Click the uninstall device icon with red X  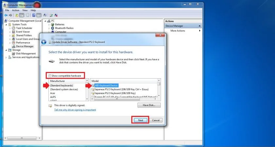coord(56,15)
